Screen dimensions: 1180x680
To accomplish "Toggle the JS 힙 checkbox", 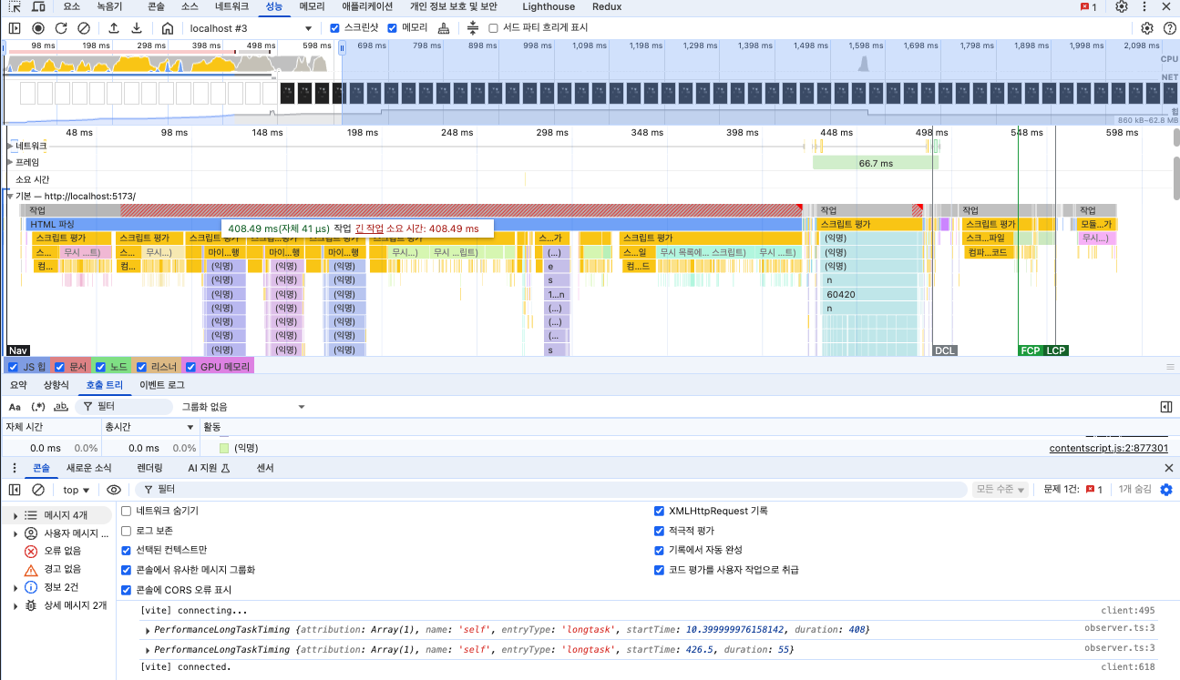I will [x=13, y=367].
